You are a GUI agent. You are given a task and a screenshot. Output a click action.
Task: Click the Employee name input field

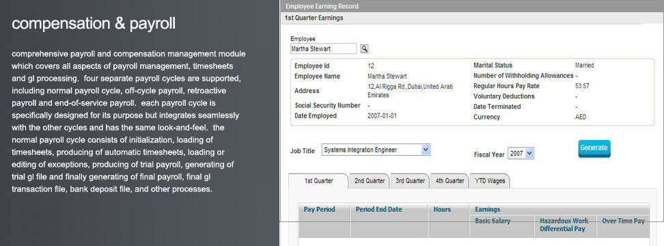[x=324, y=49]
